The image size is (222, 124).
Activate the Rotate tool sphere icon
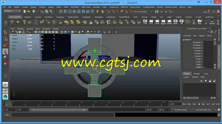5,58
